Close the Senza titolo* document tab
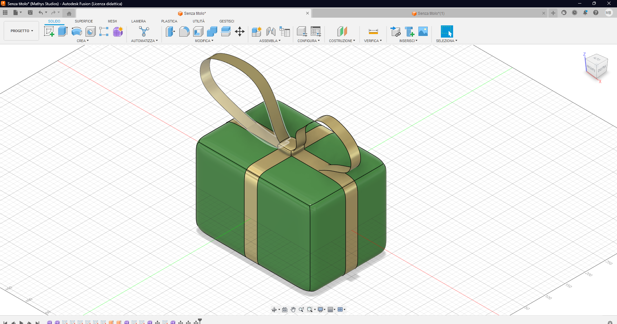The width and height of the screenshot is (617, 324). click(308, 13)
